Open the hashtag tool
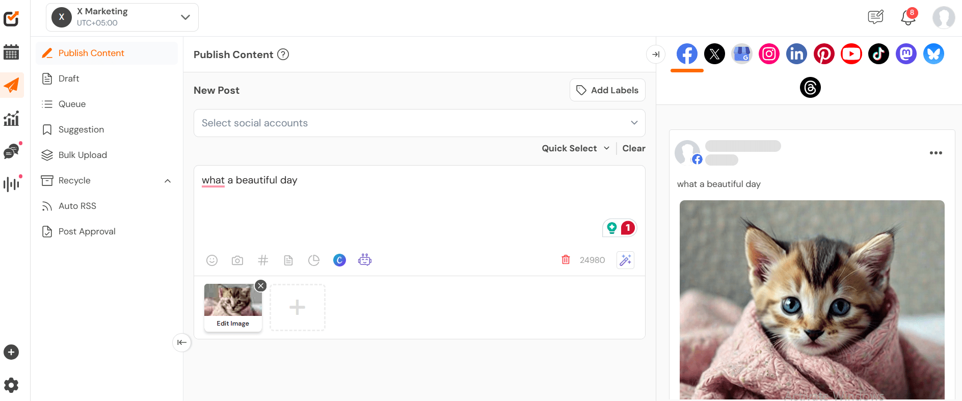962x401 pixels. pos(263,260)
